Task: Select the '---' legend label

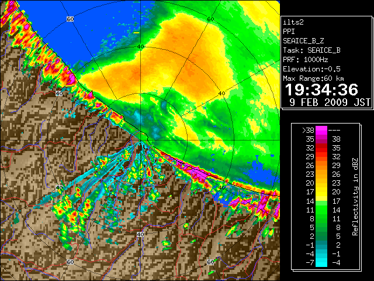Action: [x=334, y=130]
